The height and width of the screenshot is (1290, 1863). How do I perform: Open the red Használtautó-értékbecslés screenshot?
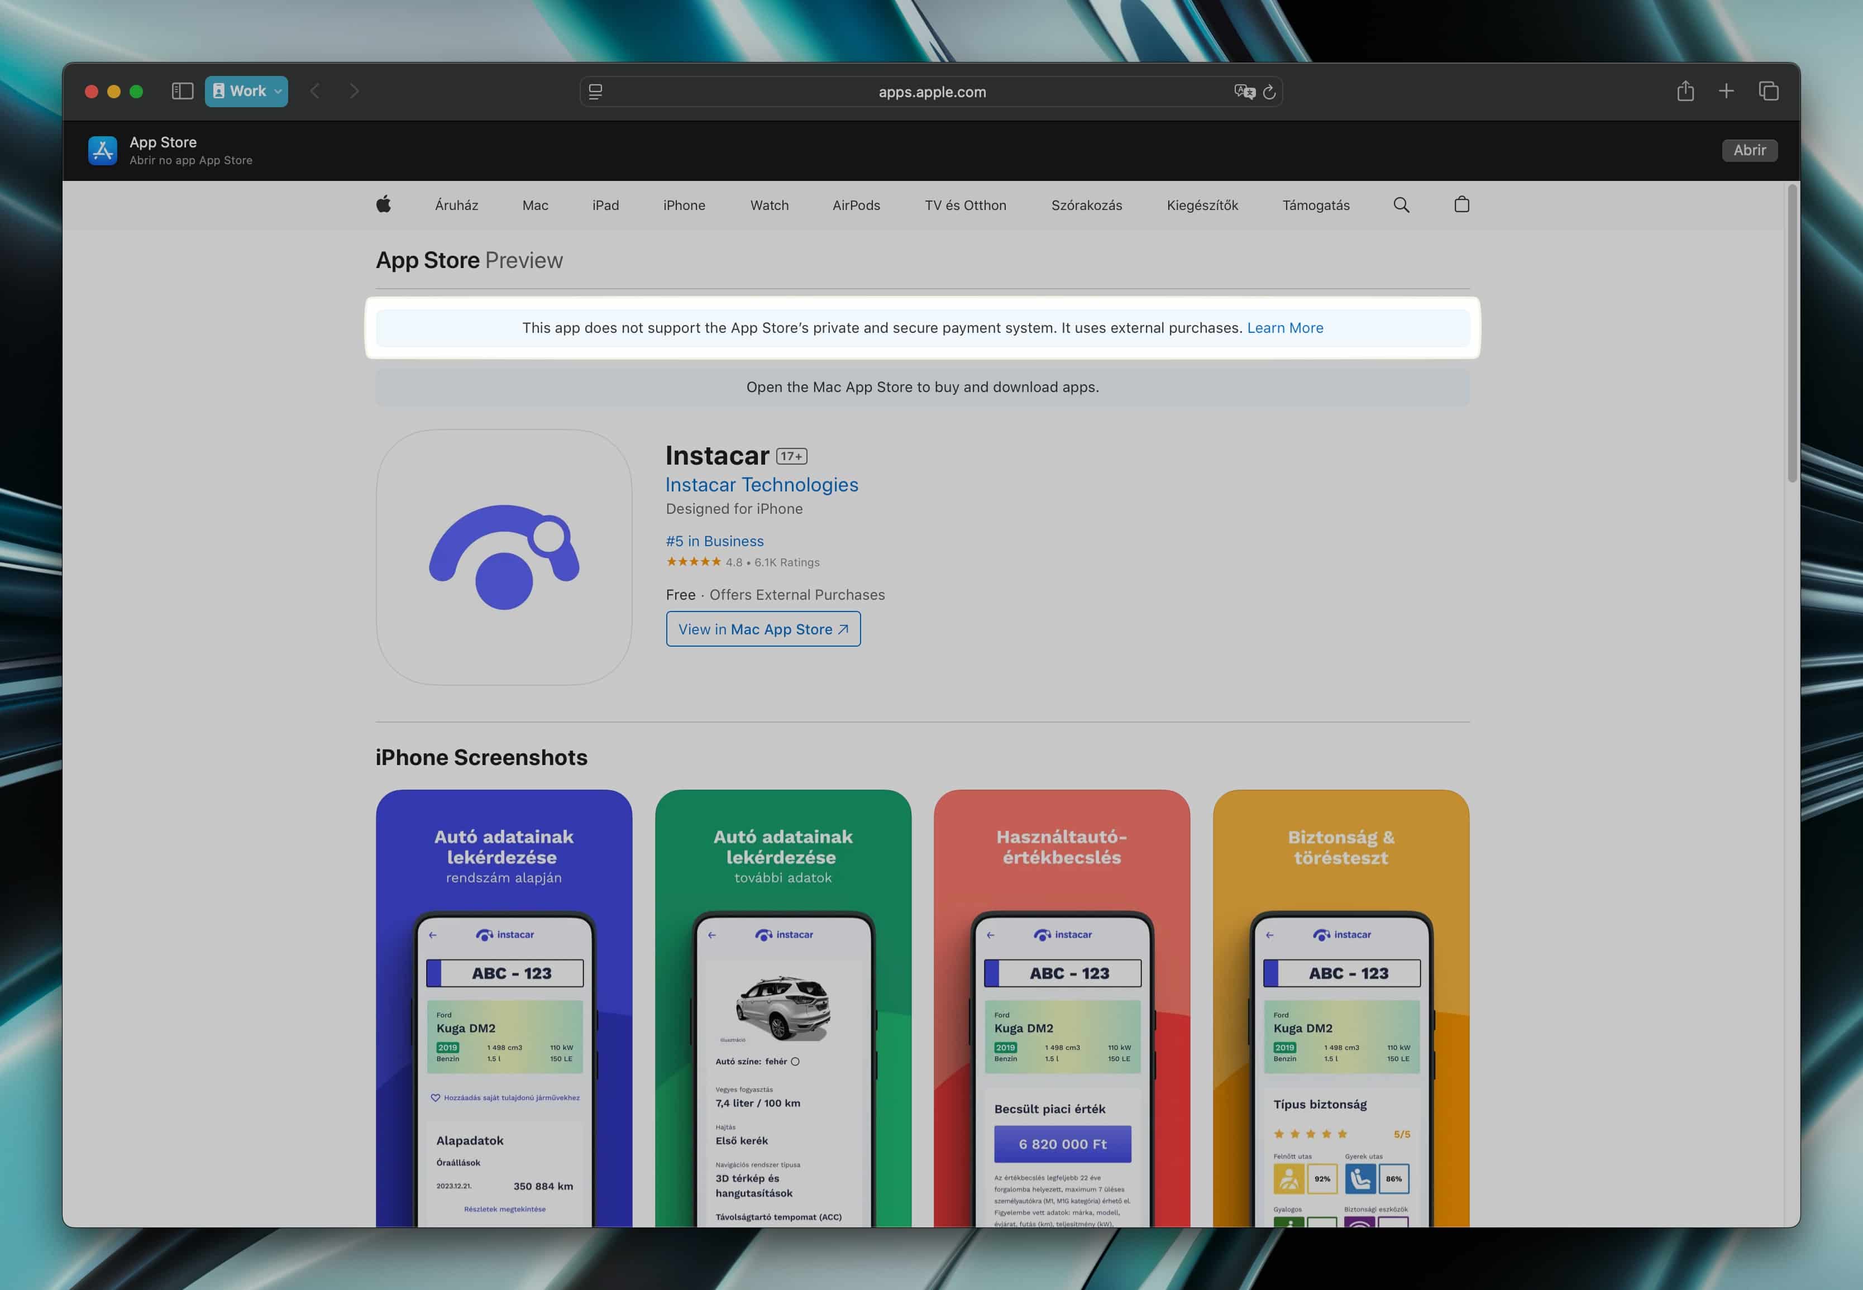pos(1061,1008)
